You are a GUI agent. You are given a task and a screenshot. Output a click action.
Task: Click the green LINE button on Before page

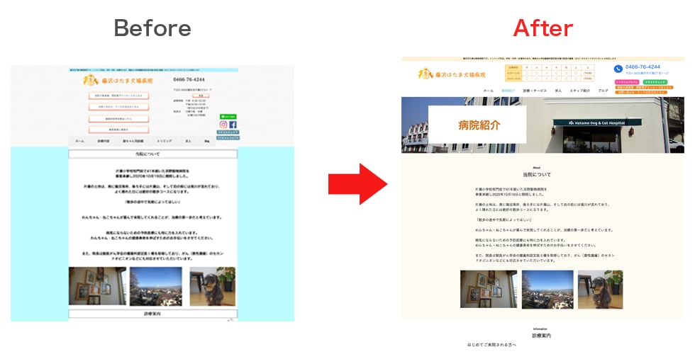tap(228, 117)
